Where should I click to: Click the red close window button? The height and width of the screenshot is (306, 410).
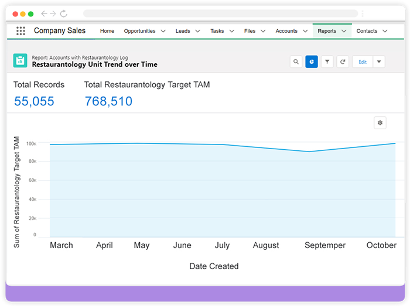15,14
